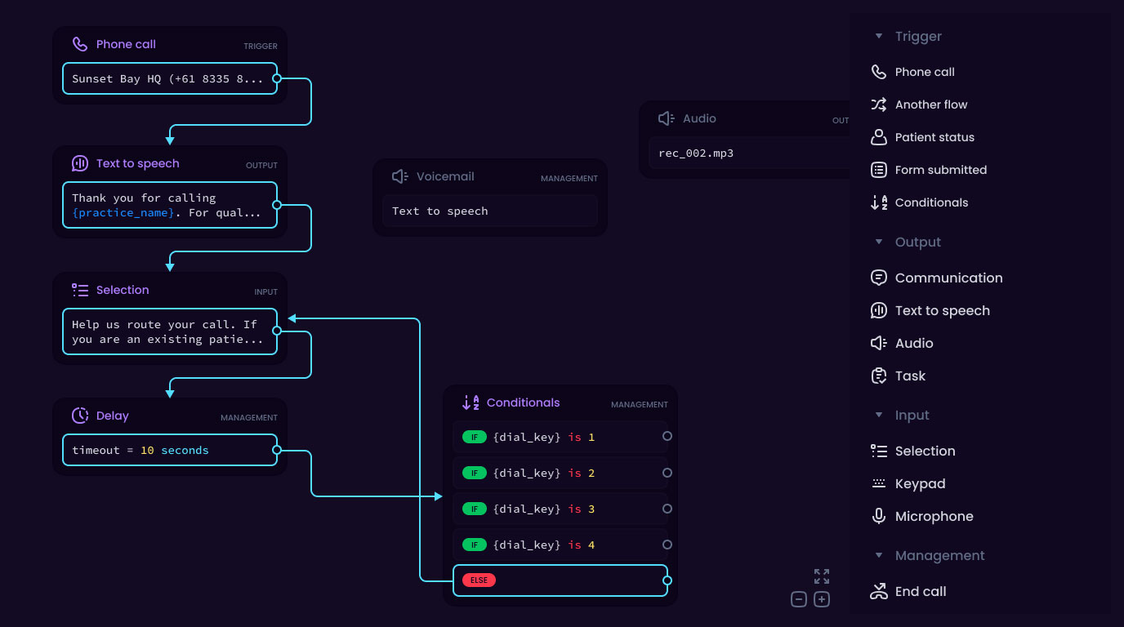Select the Phone call trigger in the sidebar
This screenshot has width=1124, height=627.
[878, 72]
